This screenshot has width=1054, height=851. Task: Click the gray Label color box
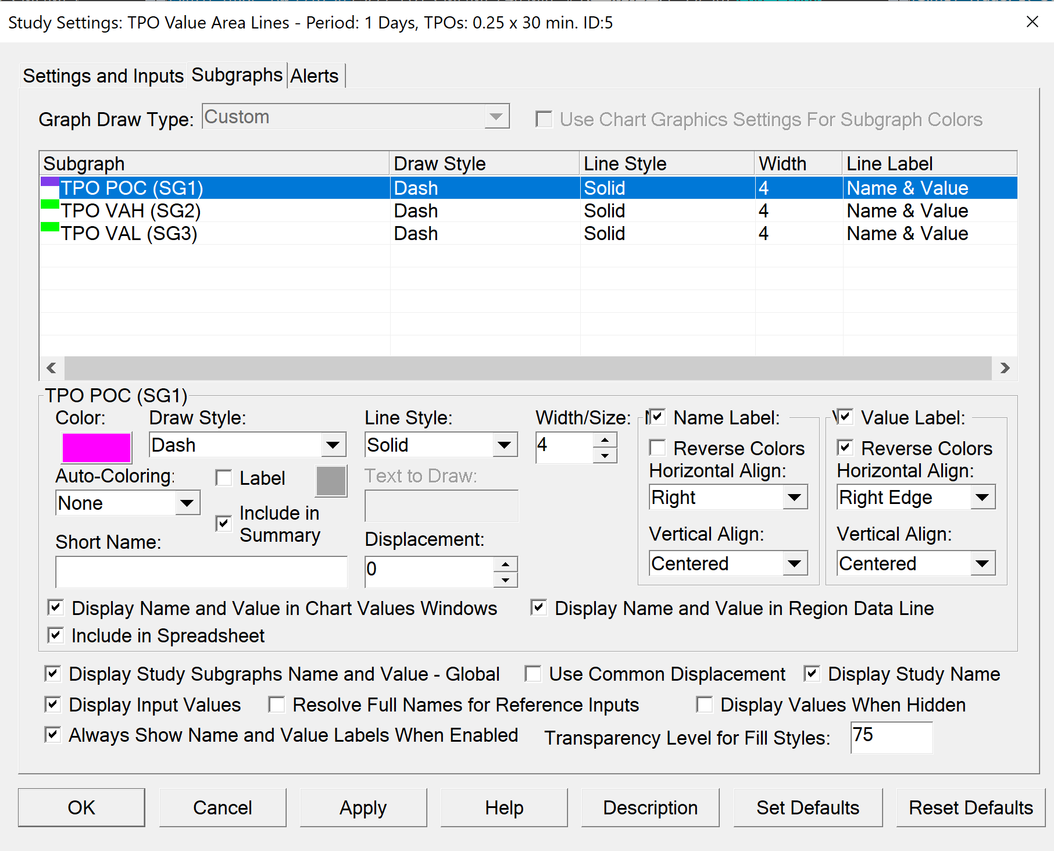coord(331,481)
